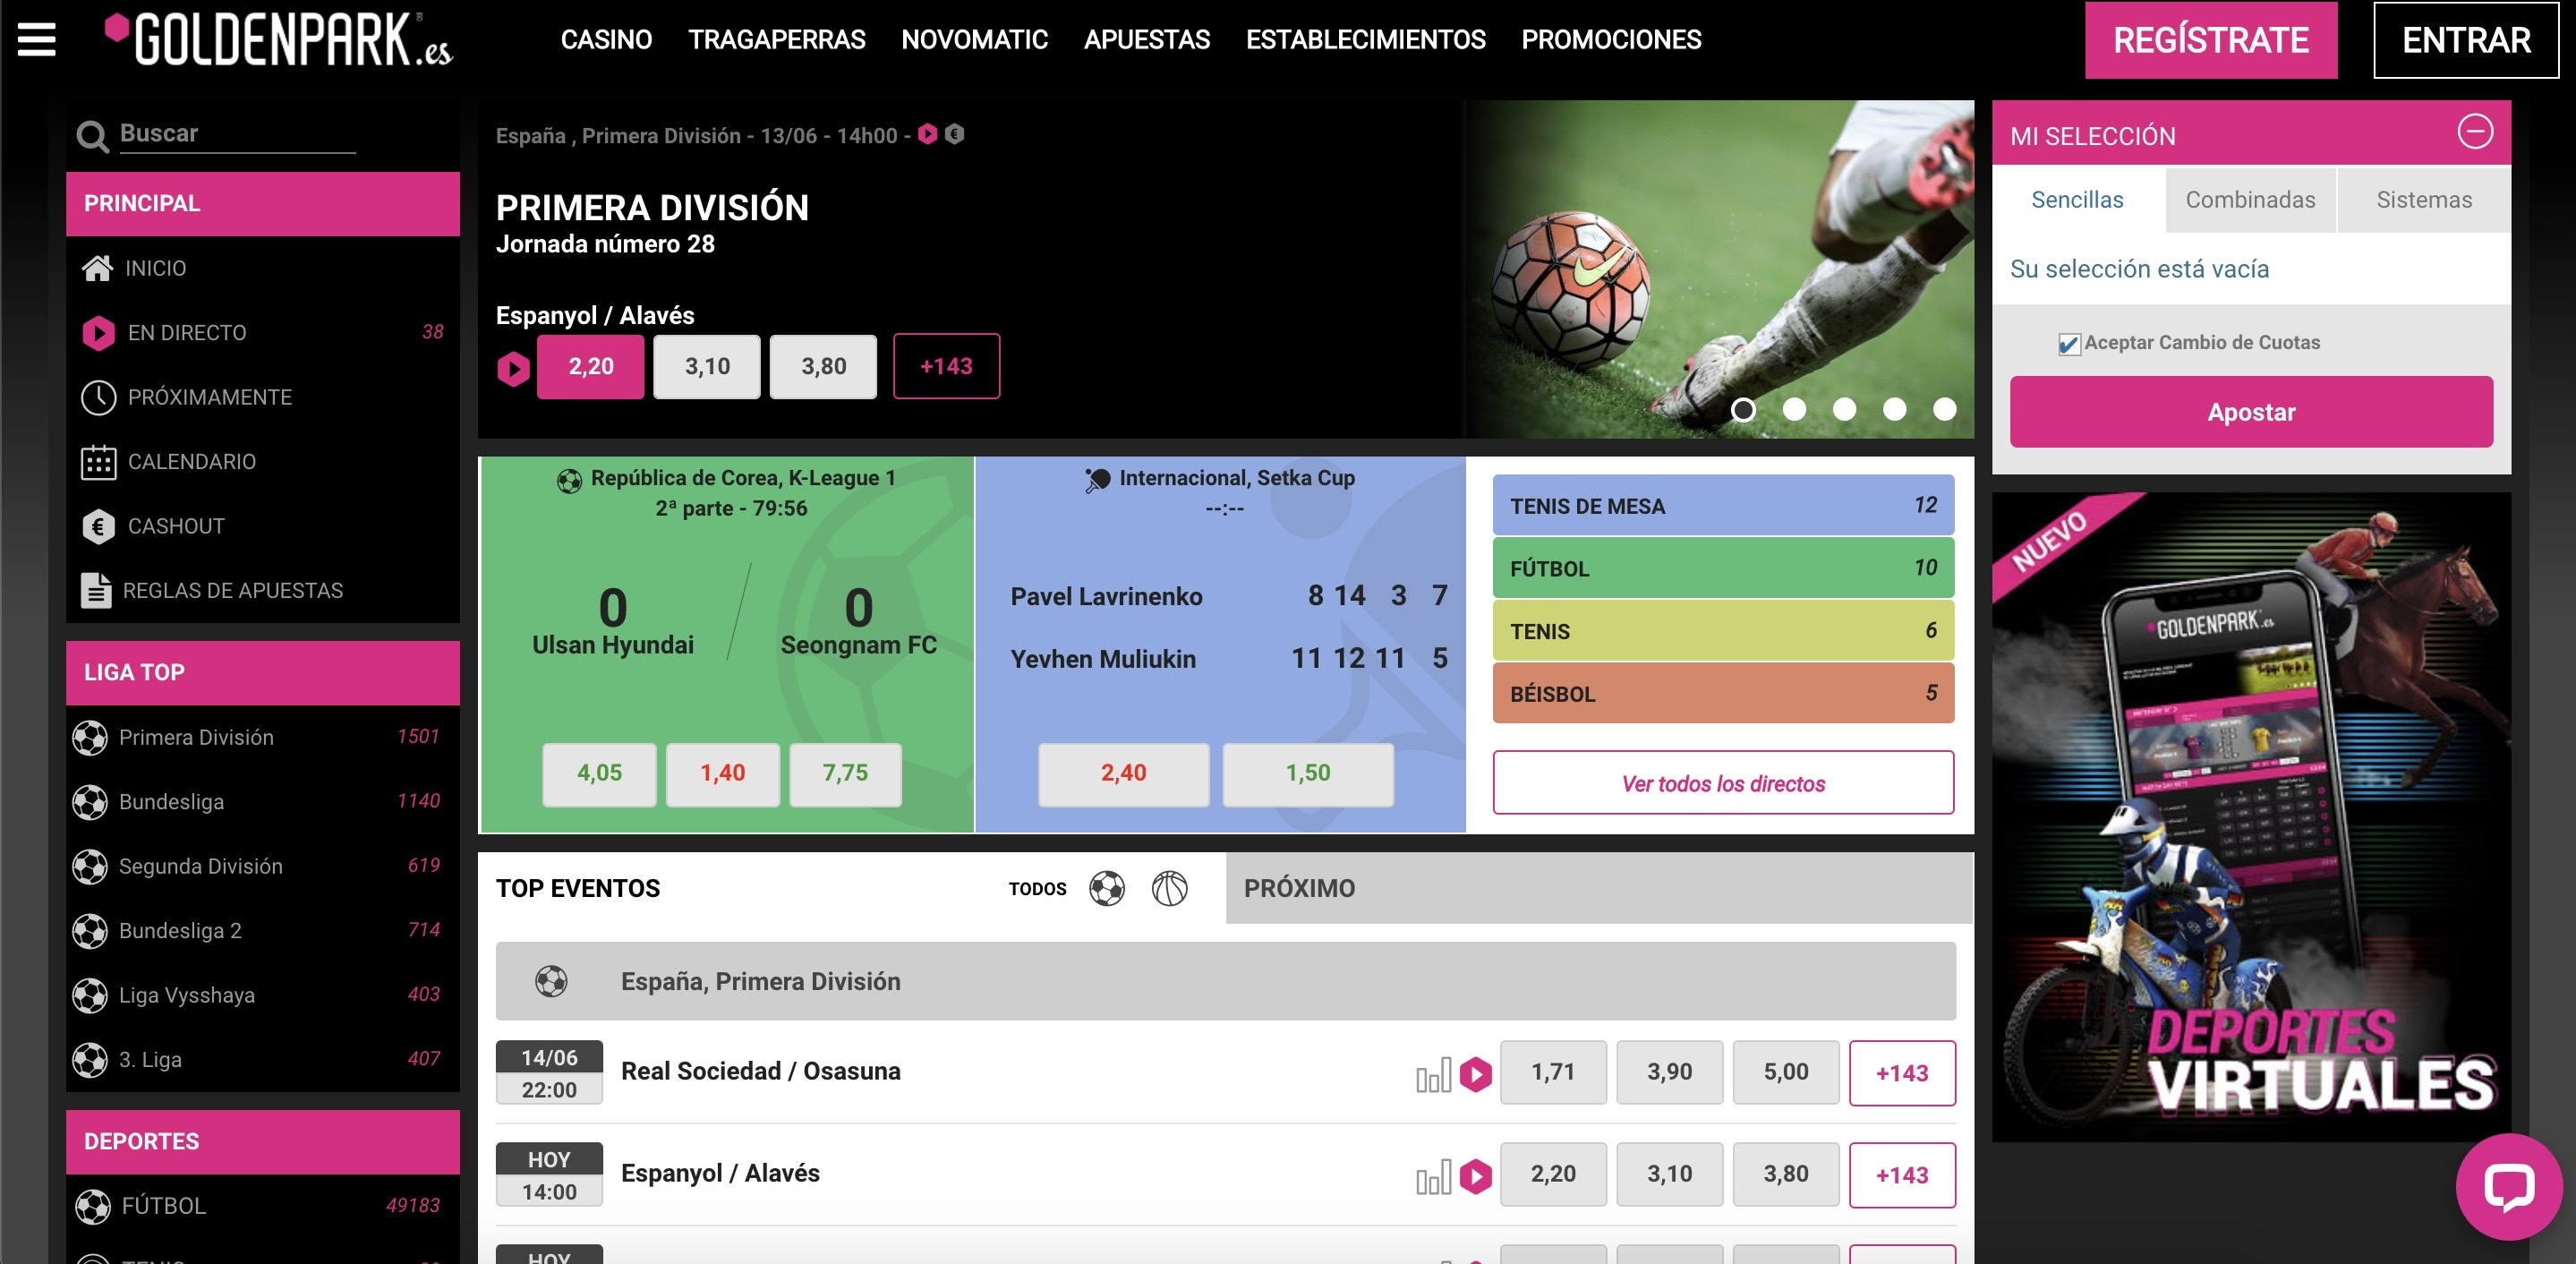Expand +143 markets in banner
The image size is (2576, 1264).
coord(946,366)
